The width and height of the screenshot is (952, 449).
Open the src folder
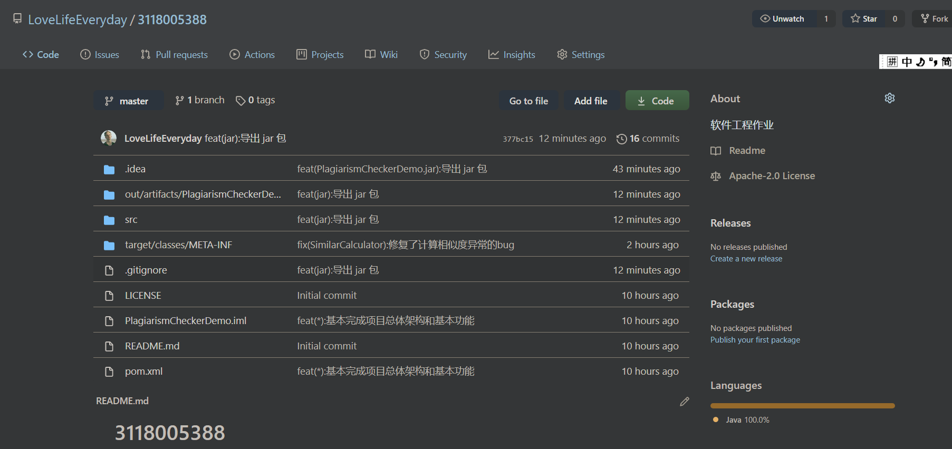coord(131,219)
